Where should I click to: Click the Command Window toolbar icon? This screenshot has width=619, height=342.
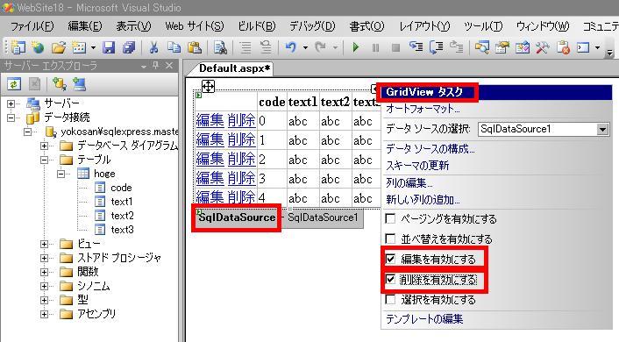pos(583,47)
